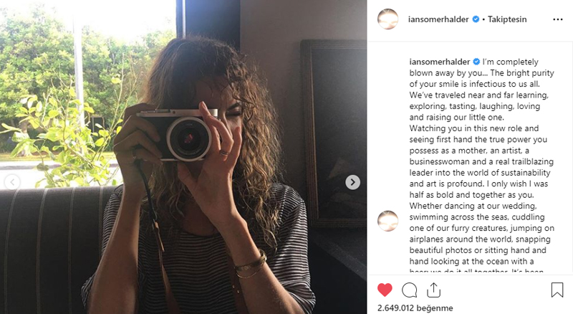Share the post using the share icon

click(433, 290)
